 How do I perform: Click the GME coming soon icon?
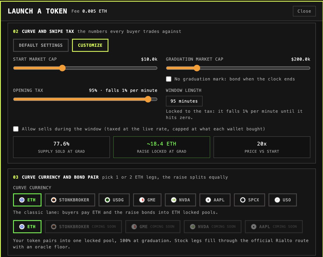point(134,227)
